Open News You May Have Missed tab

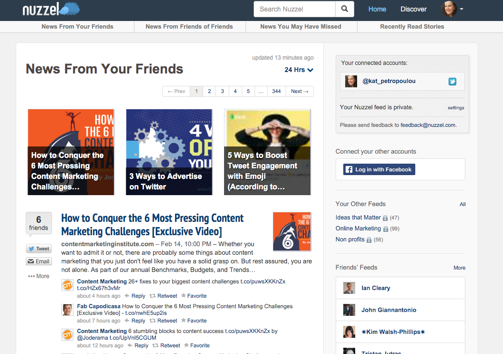click(x=300, y=27)
